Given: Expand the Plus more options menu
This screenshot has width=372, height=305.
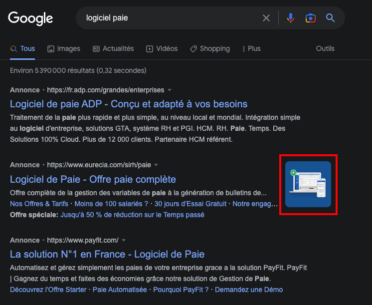Looking at the screenshot, I should point(251,48).
